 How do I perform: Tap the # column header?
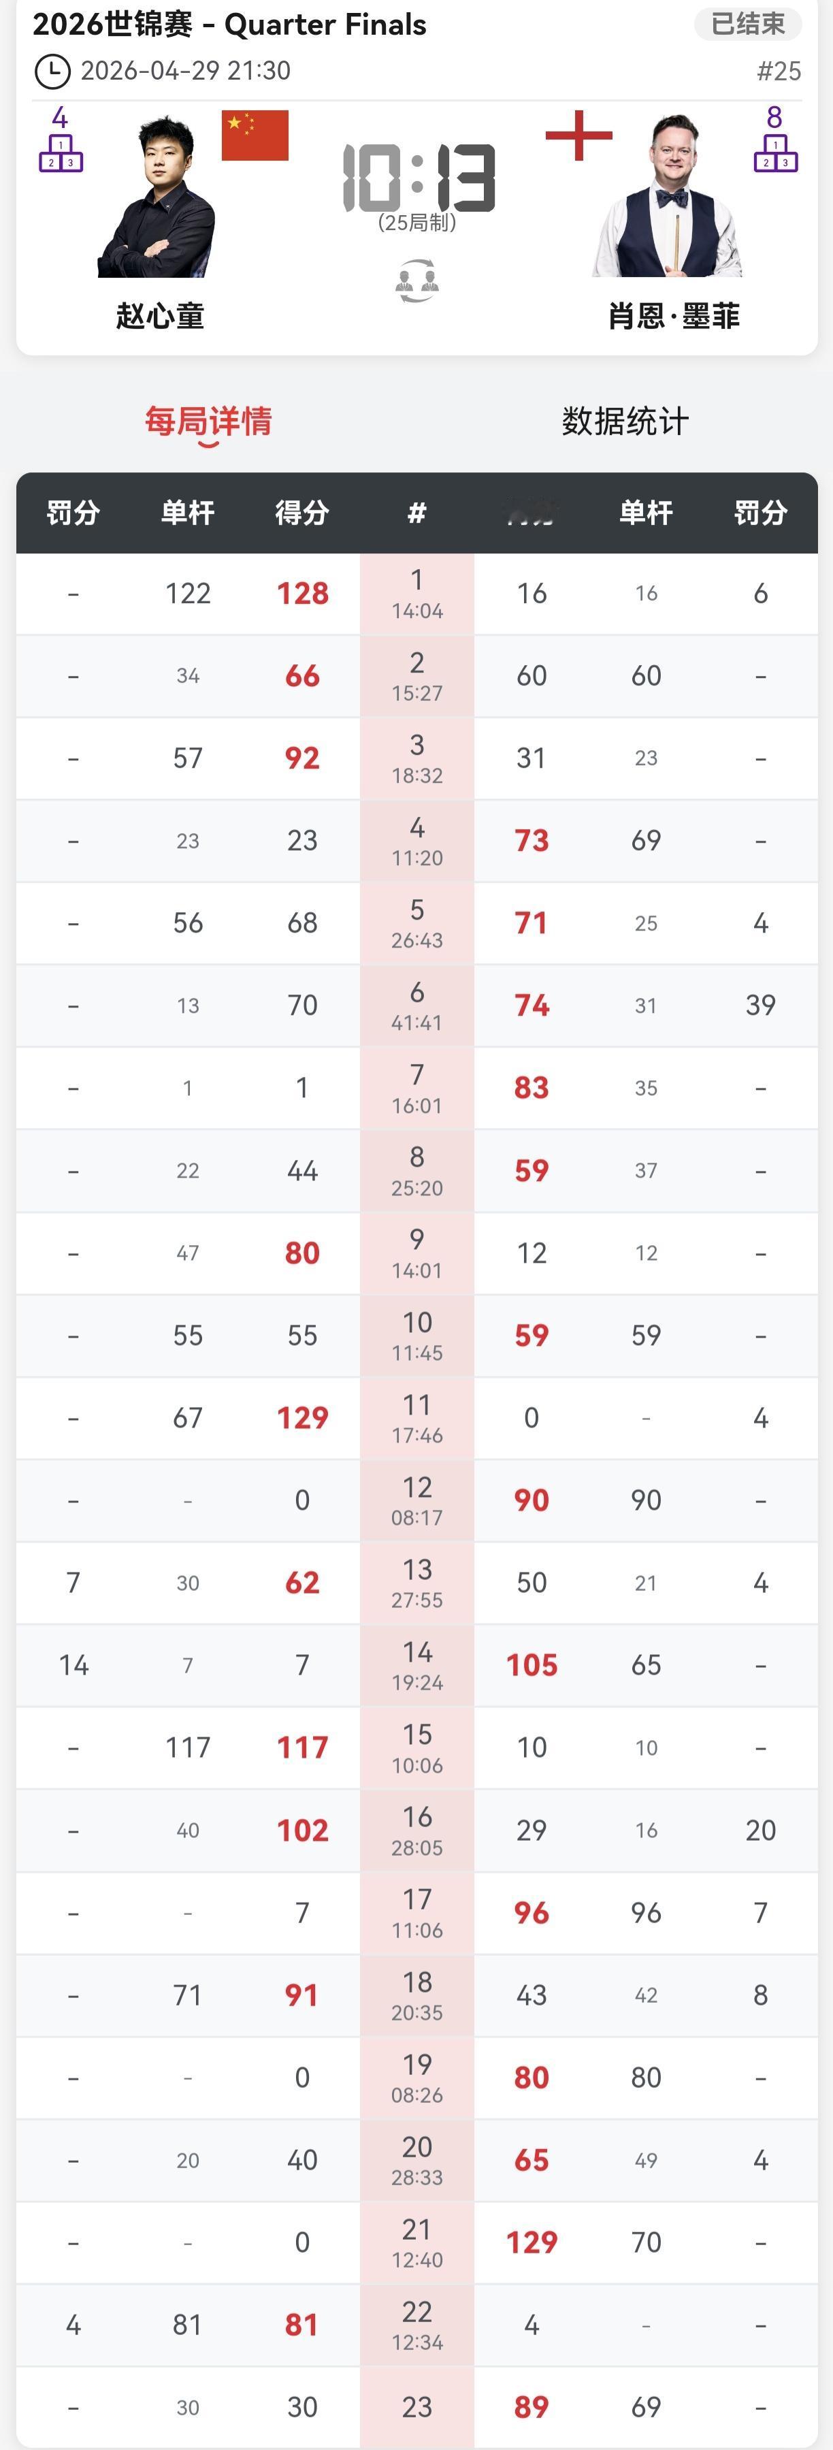[x=416, y=513]
